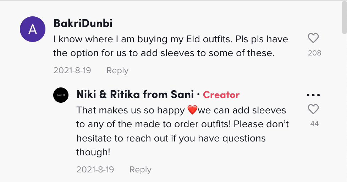The height and width of the screenshot is (182, 347).
Task: Click the purple 'A' profile avatar
Action: tap(33, 29)
